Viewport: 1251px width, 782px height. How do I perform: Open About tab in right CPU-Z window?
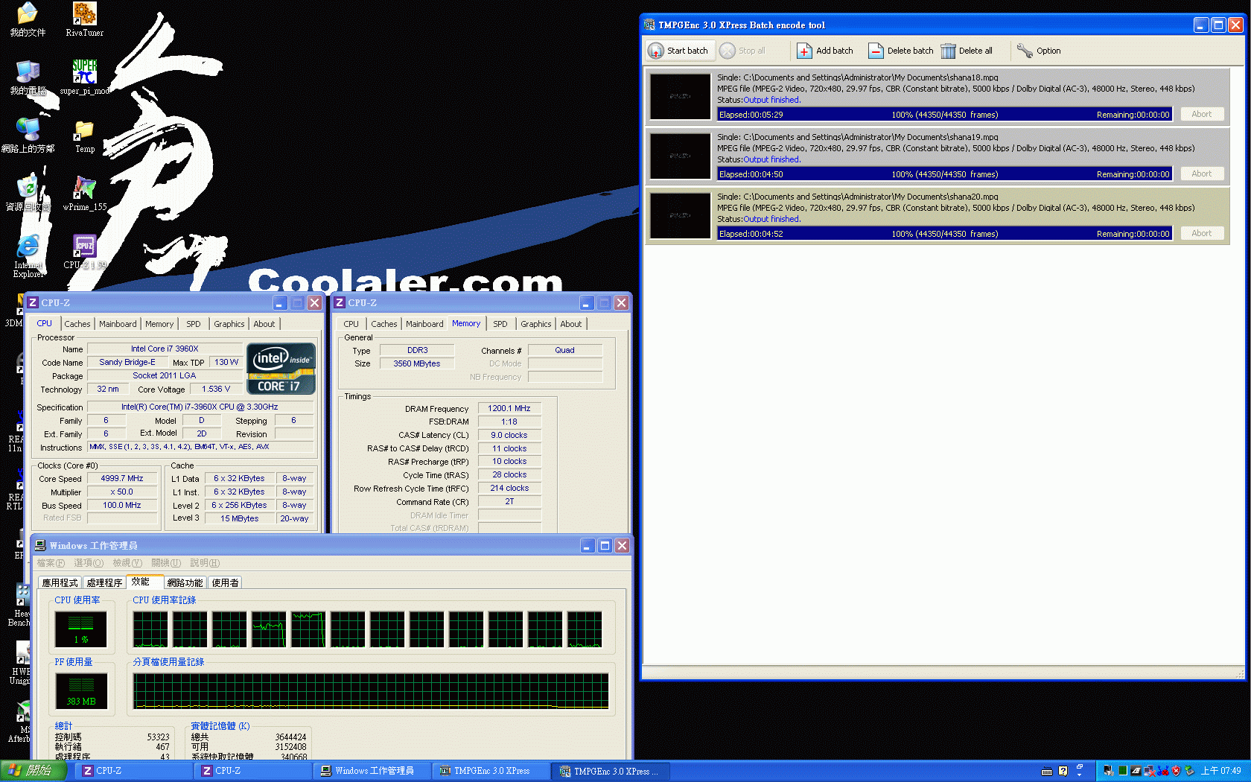pos(570,324)
